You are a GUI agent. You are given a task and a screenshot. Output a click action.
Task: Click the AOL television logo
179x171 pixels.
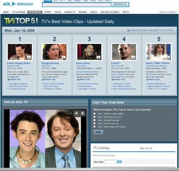coord(18,4)
